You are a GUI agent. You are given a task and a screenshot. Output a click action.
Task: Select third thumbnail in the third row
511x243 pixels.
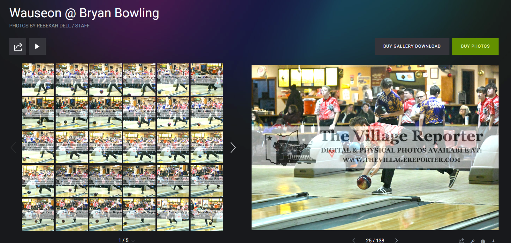tap(106, 147)
